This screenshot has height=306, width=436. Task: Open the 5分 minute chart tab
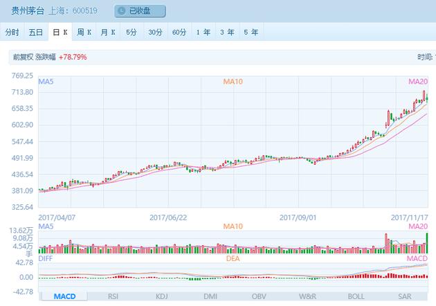coord(131,33)
